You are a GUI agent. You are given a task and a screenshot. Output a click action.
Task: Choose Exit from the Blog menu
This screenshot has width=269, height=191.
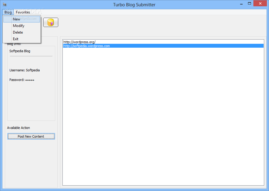point(22,39)
